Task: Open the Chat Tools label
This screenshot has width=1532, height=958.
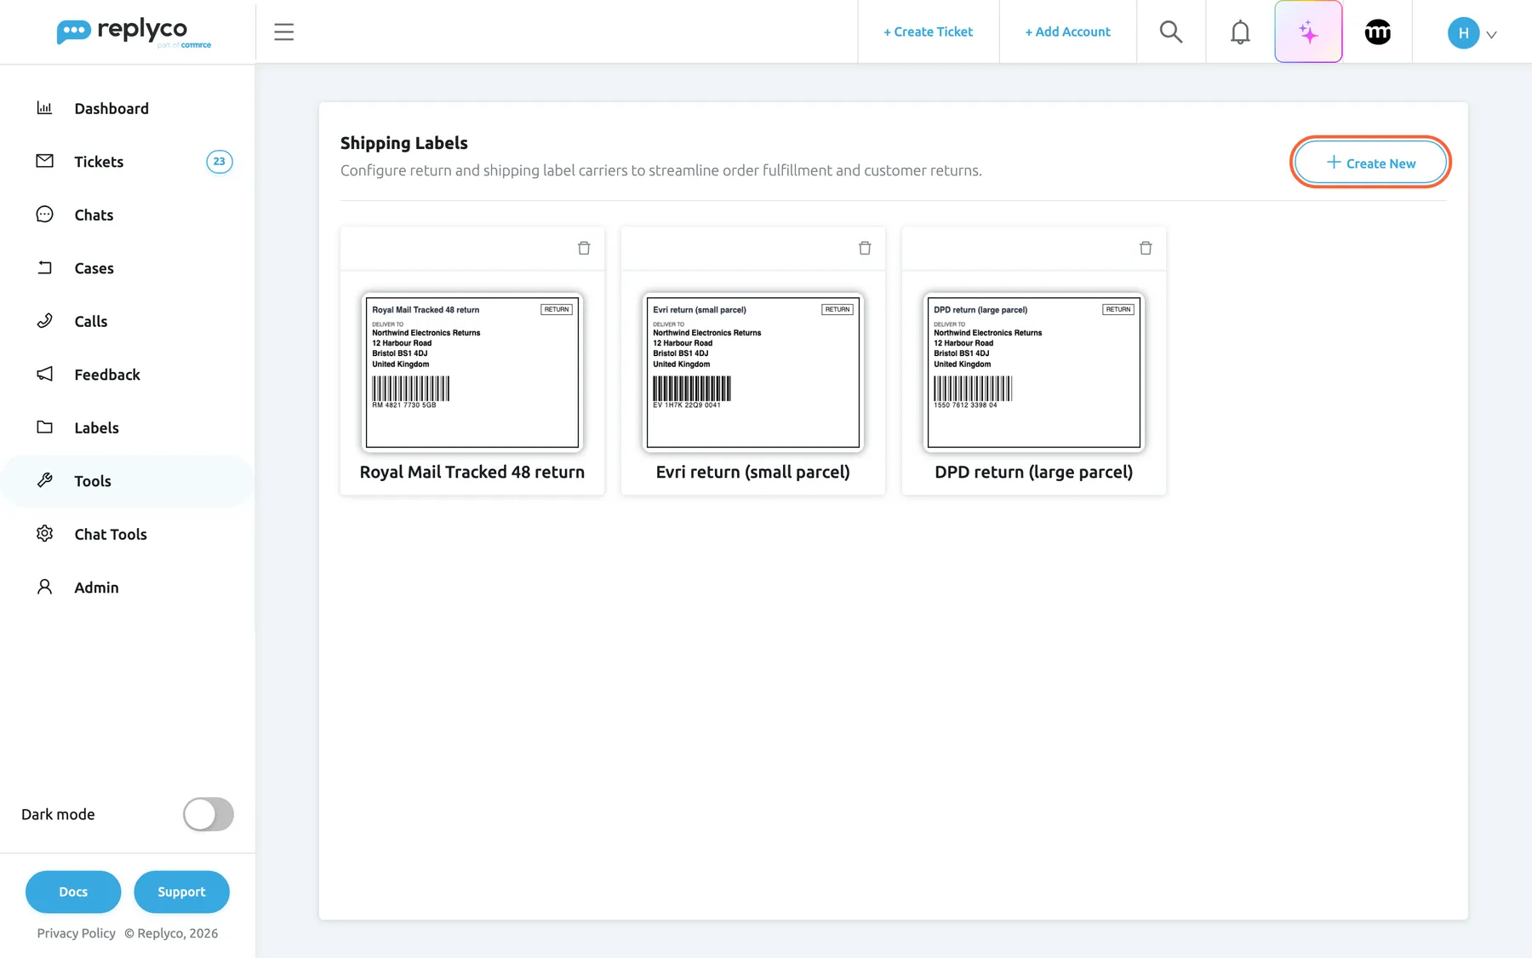Action: [x=111, y=534]
